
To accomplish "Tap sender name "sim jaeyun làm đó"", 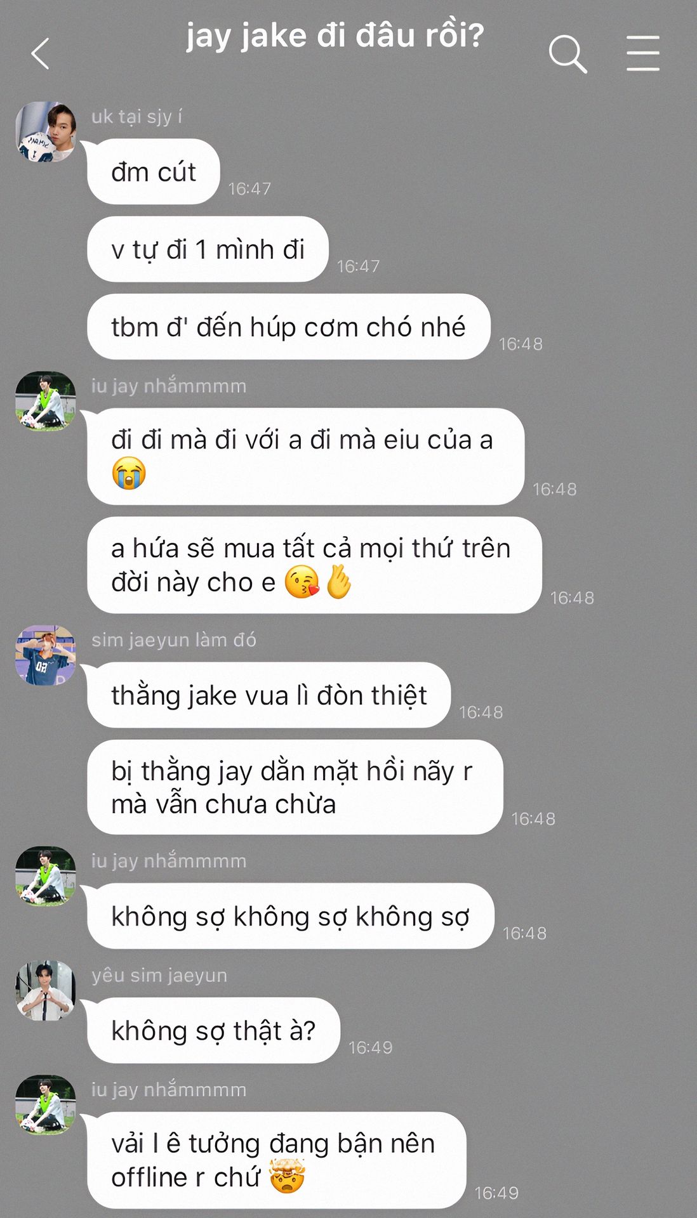I will tap(174, 640).
